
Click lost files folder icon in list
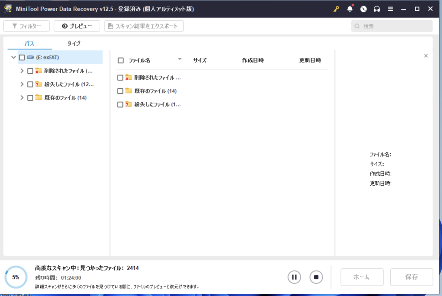pyautogui.click(x=129, y=104)
